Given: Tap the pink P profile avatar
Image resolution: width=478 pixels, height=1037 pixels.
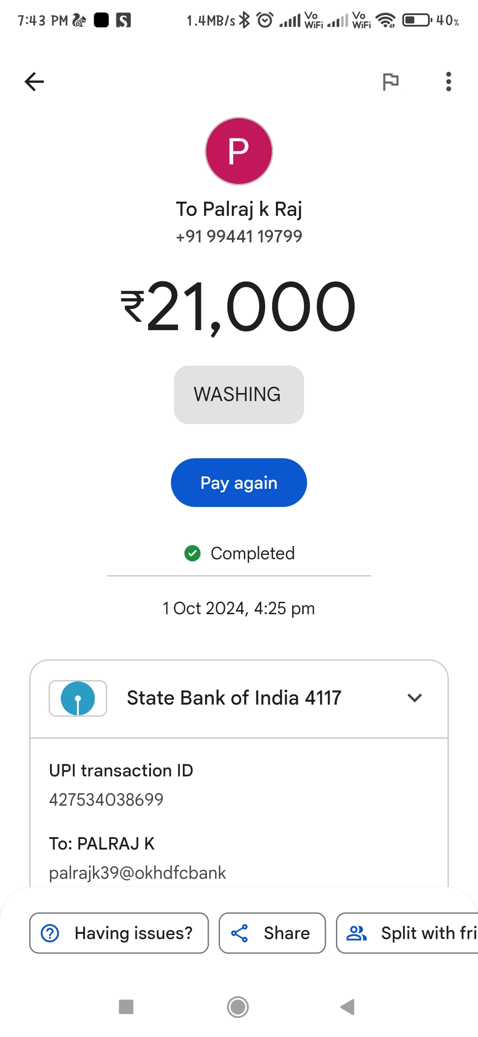Looking at the screenshot, I should (x=239, y=151).
